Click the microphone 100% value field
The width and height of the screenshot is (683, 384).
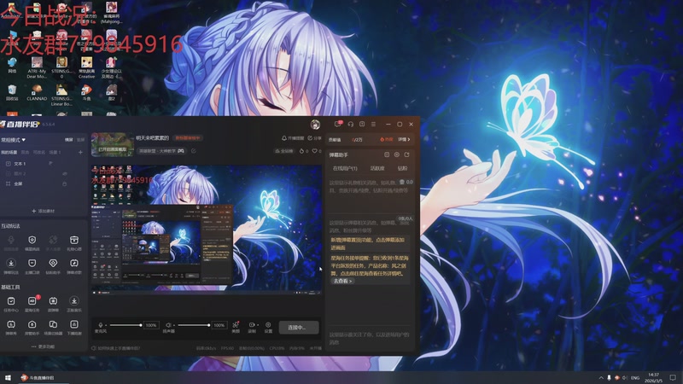pyautogui.click(x=151, y=325)
